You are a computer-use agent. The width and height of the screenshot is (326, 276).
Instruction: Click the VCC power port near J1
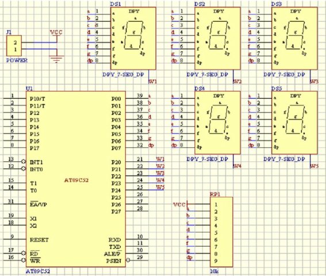[56, 33]
